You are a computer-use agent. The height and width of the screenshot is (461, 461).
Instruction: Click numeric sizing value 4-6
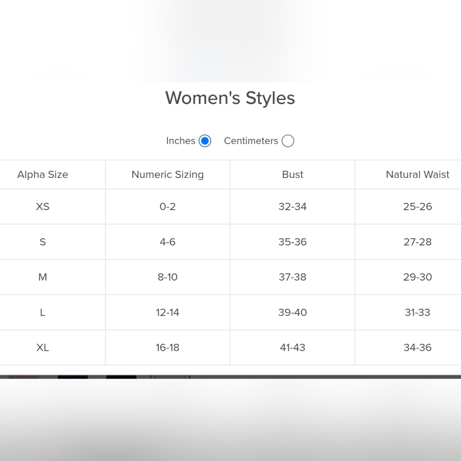(168, 242)
